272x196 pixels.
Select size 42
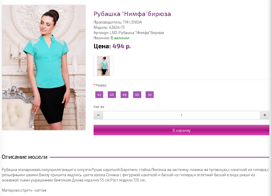[x=99, y=95]
